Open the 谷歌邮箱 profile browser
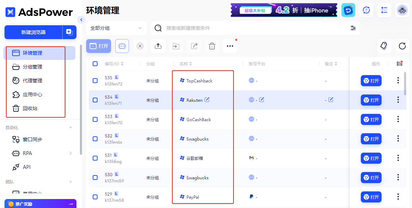 (371, 158)
